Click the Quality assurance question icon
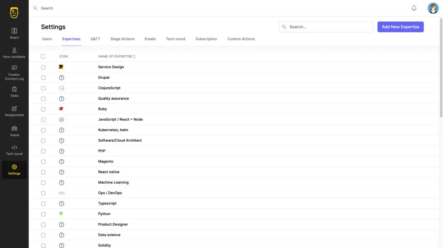This screenshot has width=443, height=248. 61,99
